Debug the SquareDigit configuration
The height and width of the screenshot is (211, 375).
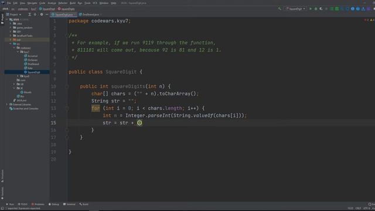(x=316, y=9)
